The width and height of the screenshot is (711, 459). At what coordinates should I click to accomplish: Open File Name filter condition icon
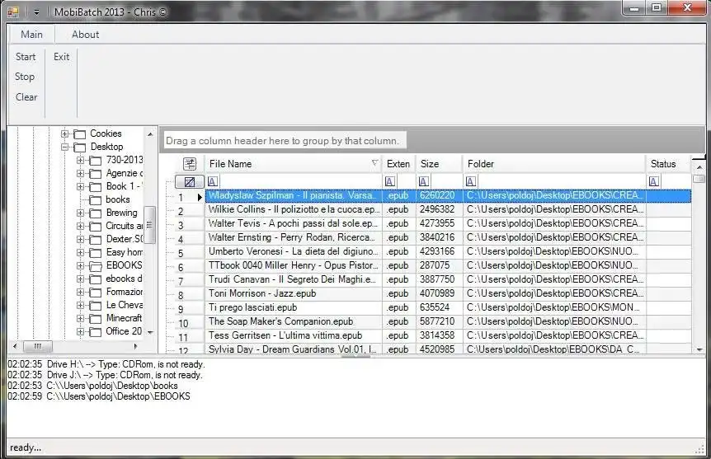point(213,181)
